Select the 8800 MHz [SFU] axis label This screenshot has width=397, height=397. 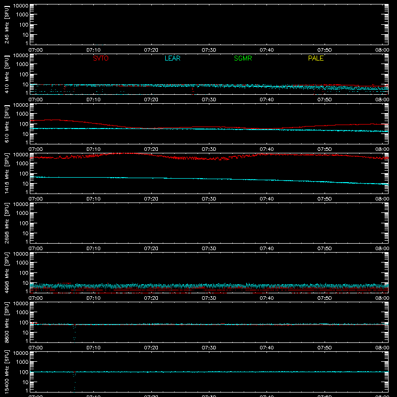(x=6, y=322)
